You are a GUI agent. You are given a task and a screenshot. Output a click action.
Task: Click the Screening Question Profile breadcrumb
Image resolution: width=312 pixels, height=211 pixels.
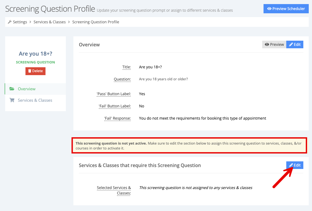[x=96, y=22]
